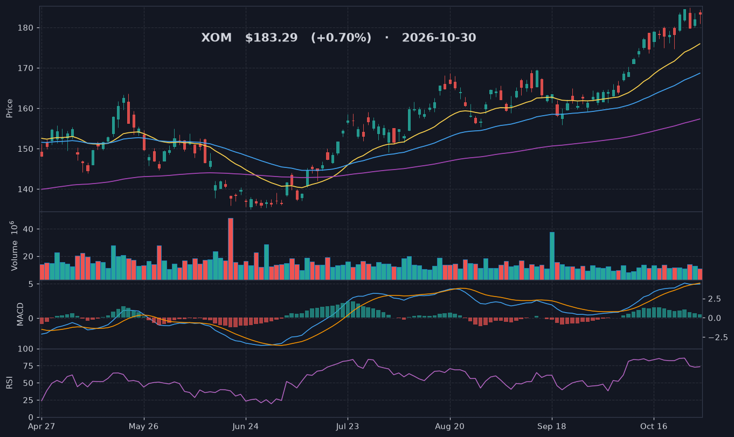The height and width of the screenshot is (437, 734).
Task: Click the RSI axis label
Action: pyautogui.click(x=10, y=383)
